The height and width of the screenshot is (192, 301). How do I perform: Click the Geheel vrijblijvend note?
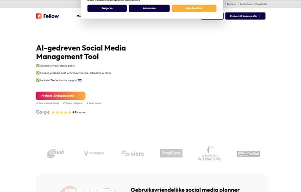tap(73, 103)
